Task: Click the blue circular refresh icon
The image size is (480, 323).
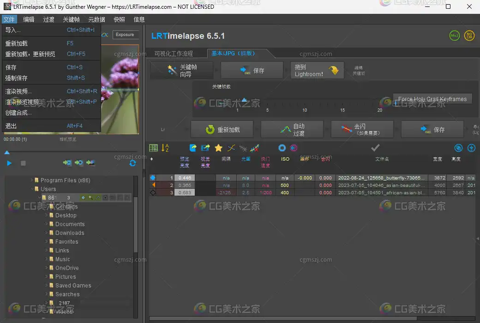Action: [x=133, y=163]
